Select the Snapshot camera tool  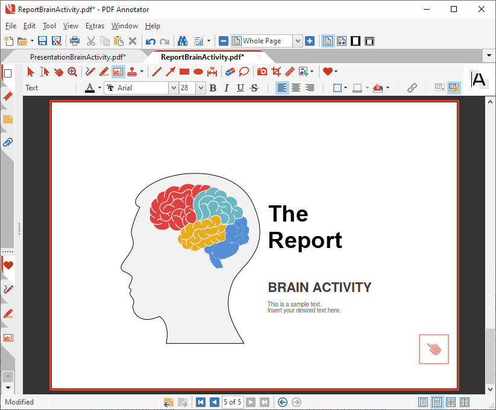coord(262,72)
